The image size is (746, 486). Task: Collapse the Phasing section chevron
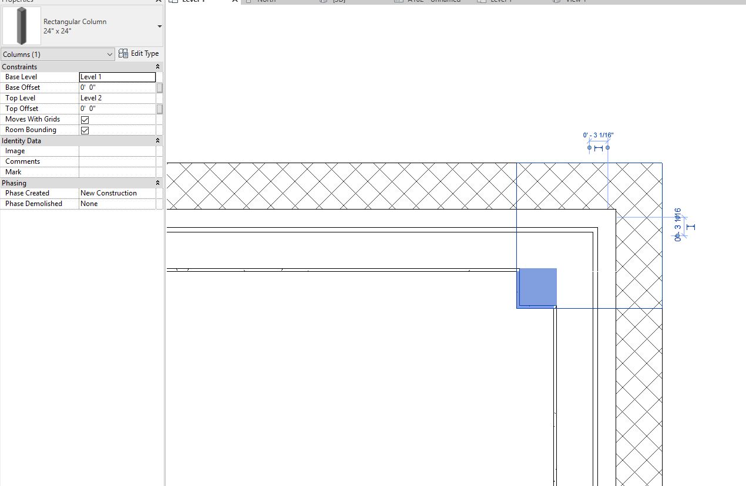click(x=157, y=183)
